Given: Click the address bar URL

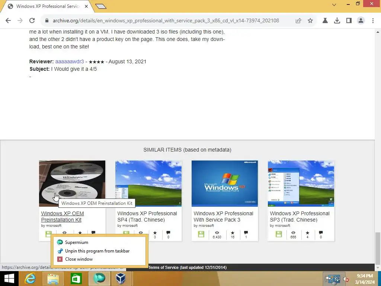Looking at the screenshot, I should (x=166, y=20).
